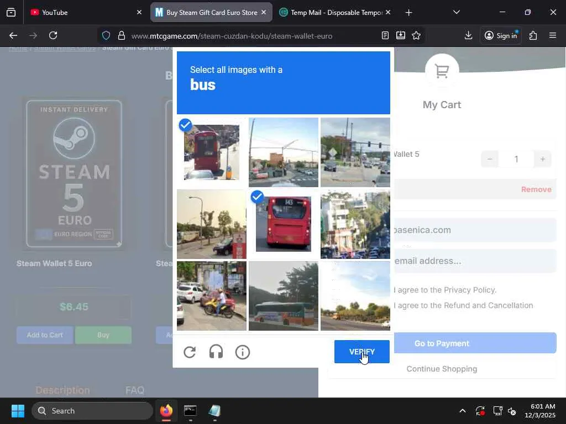Open the notepad app in taskbar
Image resolution: width=566 pixels, height=424 pixels.
(x=214, y=411)
